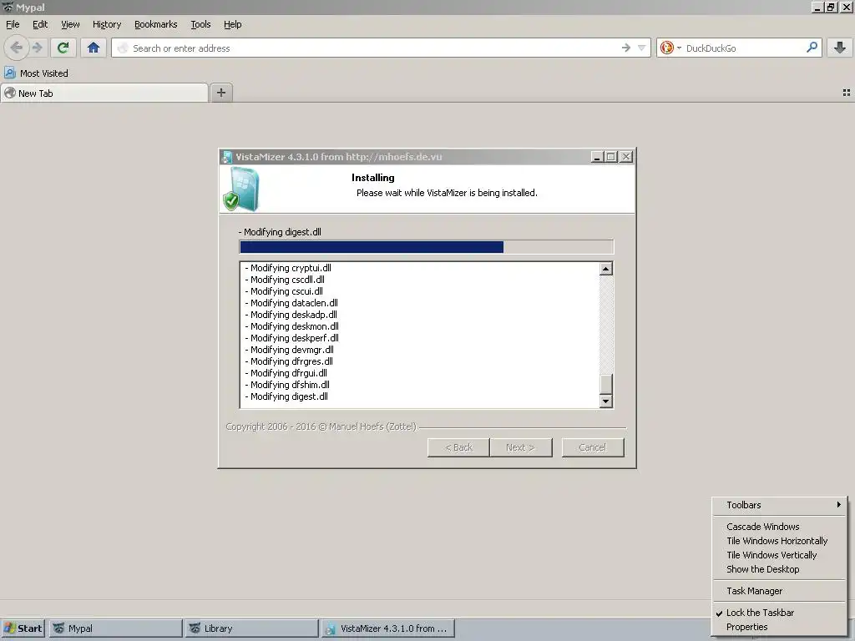The height and width of the screenshot is (641, 855).
Task: Click the VistaMizer shield box logo
Action: coord(241,189)
